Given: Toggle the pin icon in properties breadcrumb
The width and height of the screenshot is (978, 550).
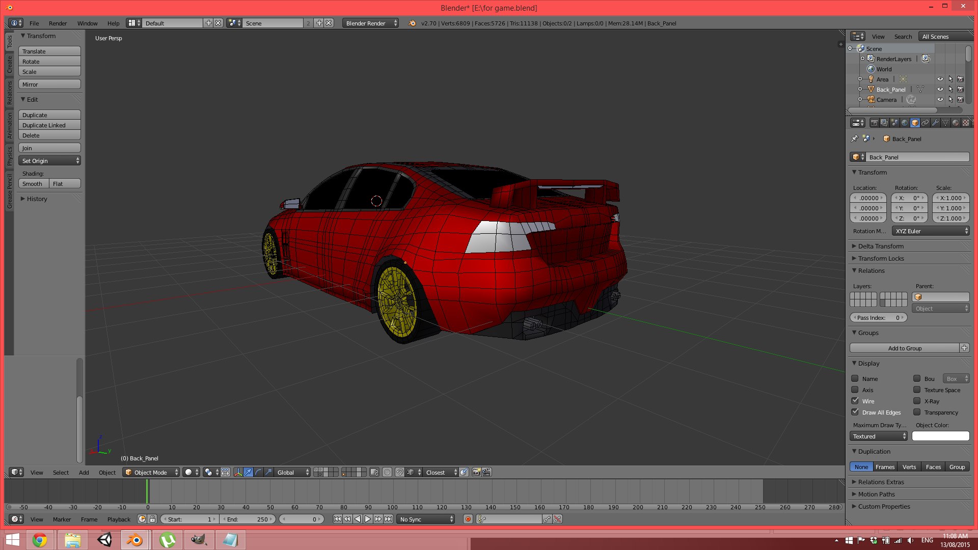Looking at the screenshot, I should point(855,139).
